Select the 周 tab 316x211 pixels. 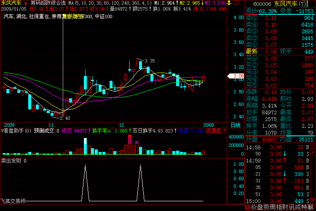[x=273, y=207]
